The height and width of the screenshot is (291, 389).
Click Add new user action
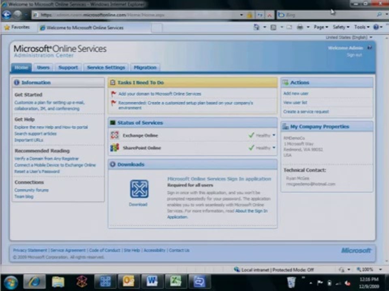pyautogui.click(x=296, y=93)
